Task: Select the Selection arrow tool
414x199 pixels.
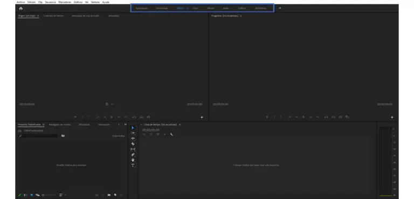Action: [133, 128]
